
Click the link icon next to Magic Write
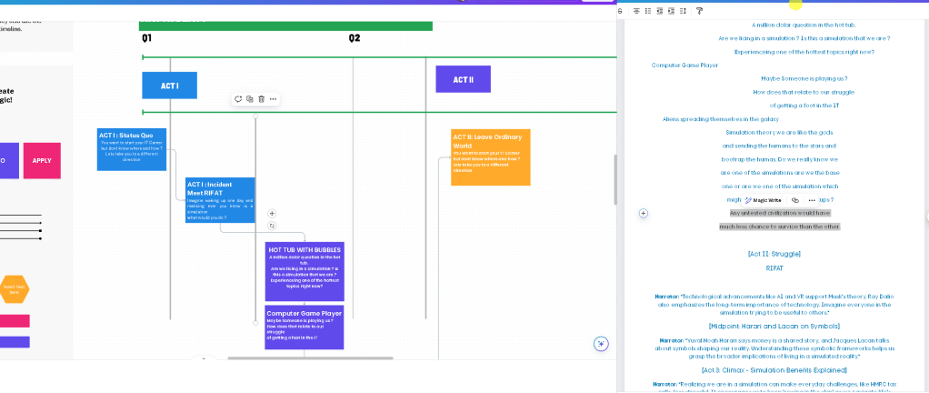[795, 200]
